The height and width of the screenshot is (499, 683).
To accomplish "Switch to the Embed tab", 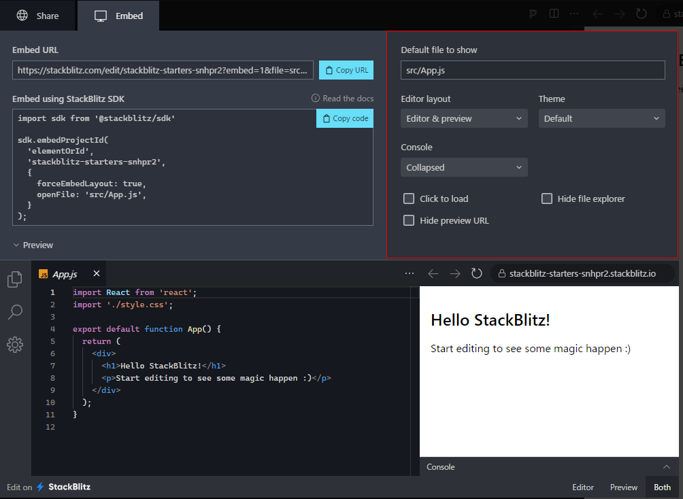I will [118, 16].
